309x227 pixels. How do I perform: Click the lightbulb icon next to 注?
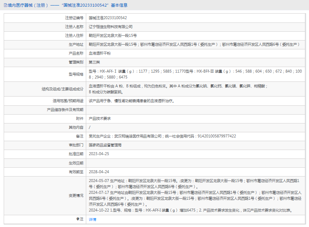click(x=78, y=219)
